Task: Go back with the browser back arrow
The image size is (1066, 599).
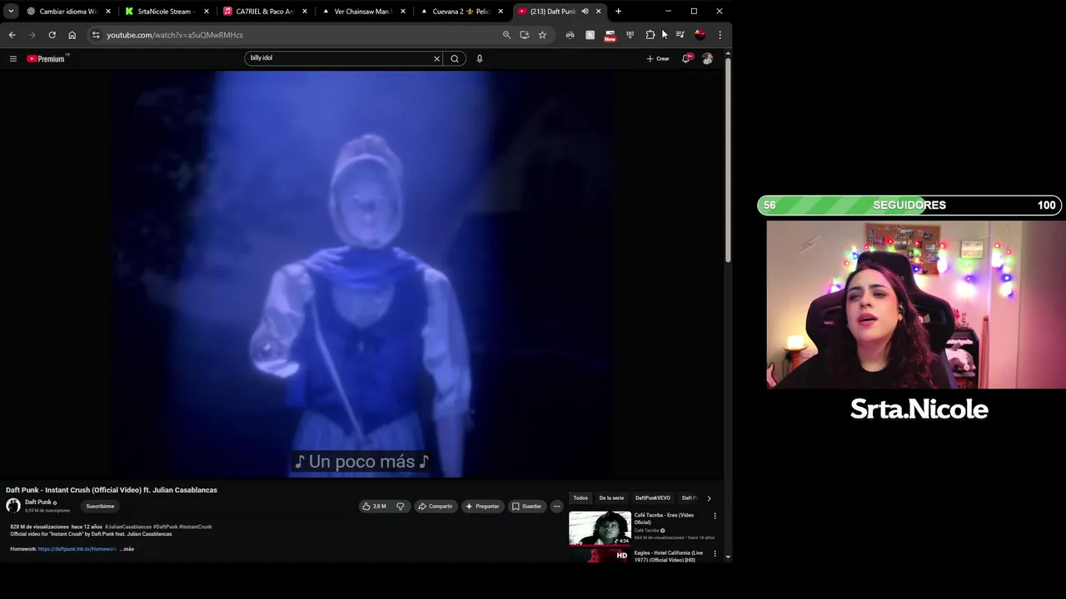Action: click(x=12, y=35)
